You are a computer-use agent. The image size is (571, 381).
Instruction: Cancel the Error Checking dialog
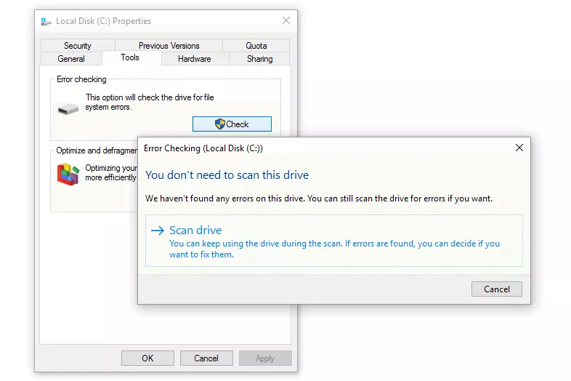pyautogui.click(x=497, y=289)
